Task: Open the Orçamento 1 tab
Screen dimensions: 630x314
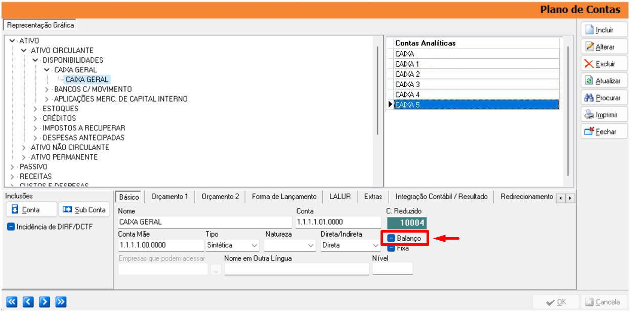Action: click(170, 197)
